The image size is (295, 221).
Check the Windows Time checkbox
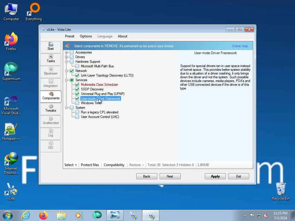click(x=77, y=103)
